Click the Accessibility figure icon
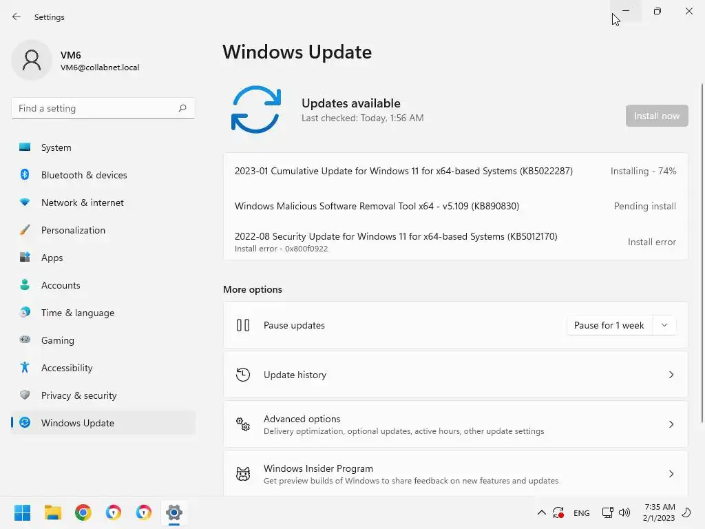The height and width of the screenshot is (529, 705). (x=25, y=368)
